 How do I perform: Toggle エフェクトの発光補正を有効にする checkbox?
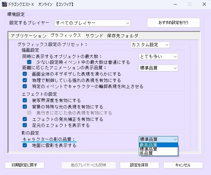25,119
